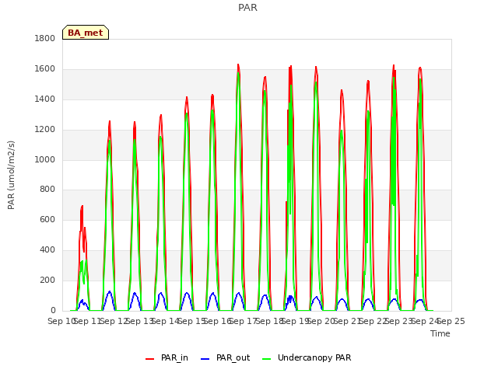
Task: Click the 1400 y-axis tick label
Action: [x=45, y=99]
